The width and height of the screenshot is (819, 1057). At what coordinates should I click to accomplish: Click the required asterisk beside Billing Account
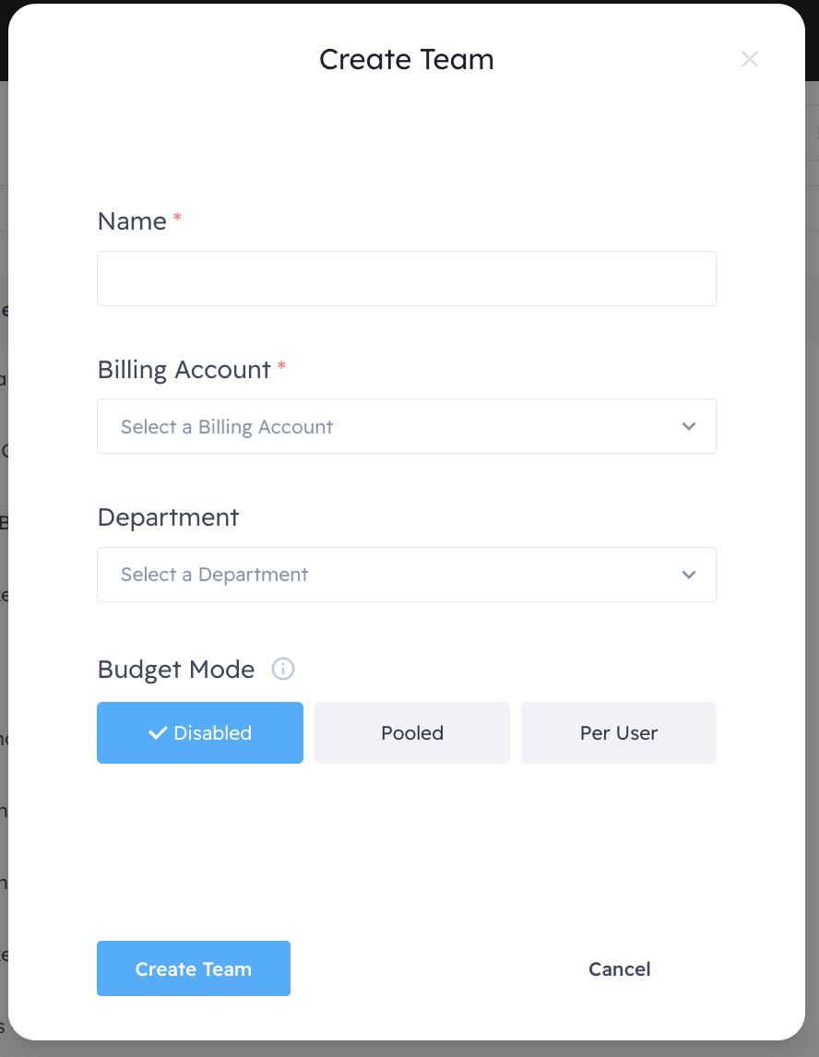[281, 366]
